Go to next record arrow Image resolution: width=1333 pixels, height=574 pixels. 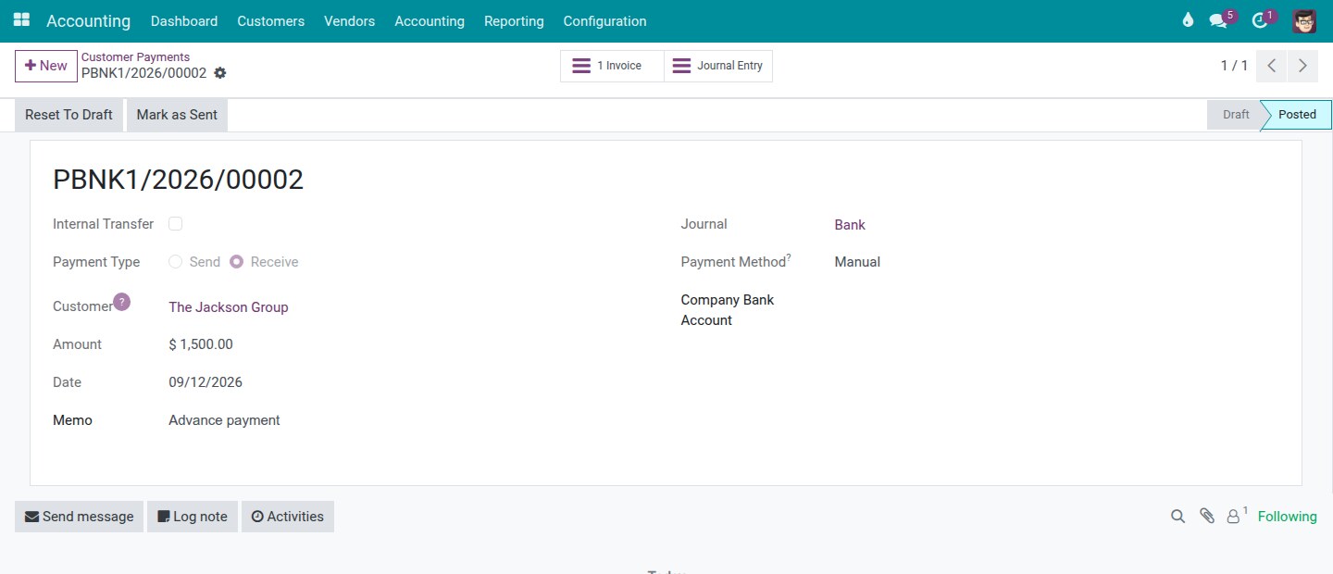tap(1302, 66)
